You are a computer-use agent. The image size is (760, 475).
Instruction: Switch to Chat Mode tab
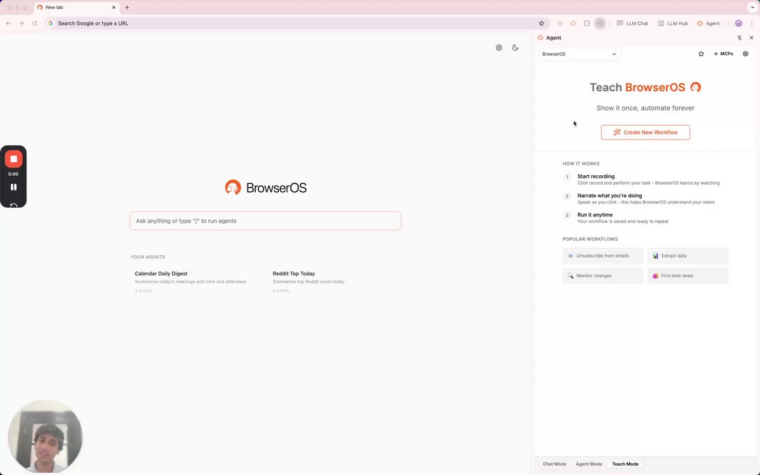[x=555, y=464]
